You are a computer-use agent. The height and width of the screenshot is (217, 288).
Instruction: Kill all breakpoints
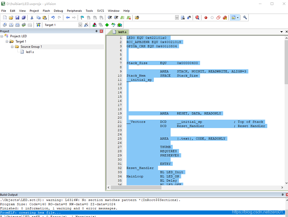tap(225, 18)
